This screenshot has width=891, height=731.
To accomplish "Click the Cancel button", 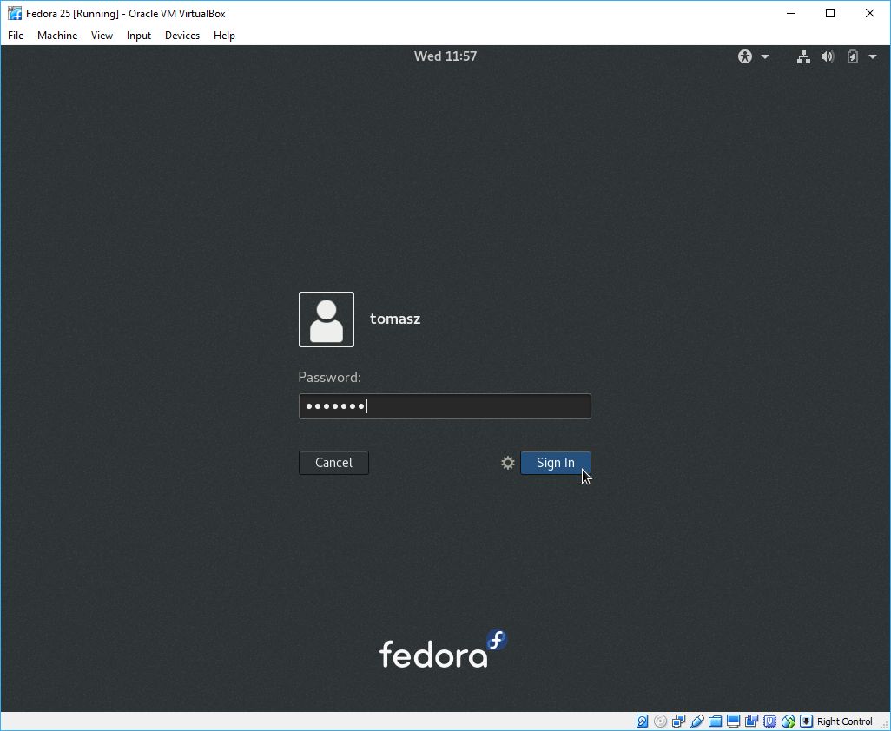I will click(333, 462).
